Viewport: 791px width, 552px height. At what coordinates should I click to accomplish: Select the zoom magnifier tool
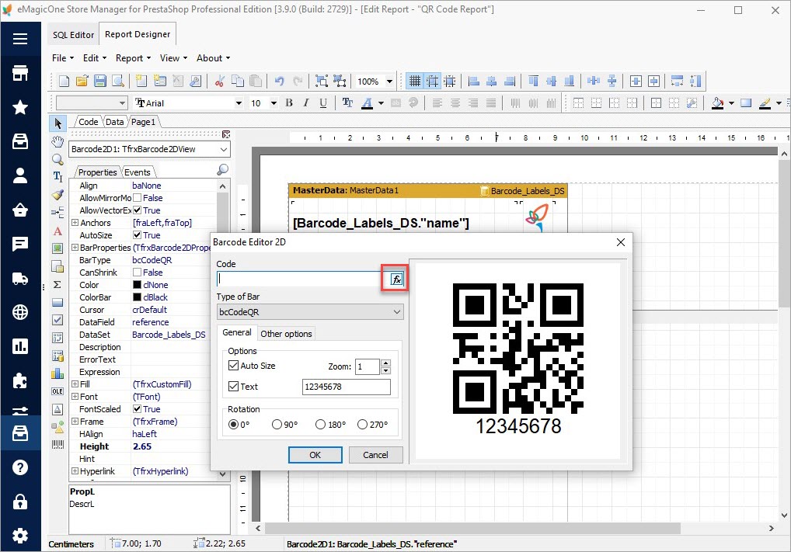coord(57,159)
